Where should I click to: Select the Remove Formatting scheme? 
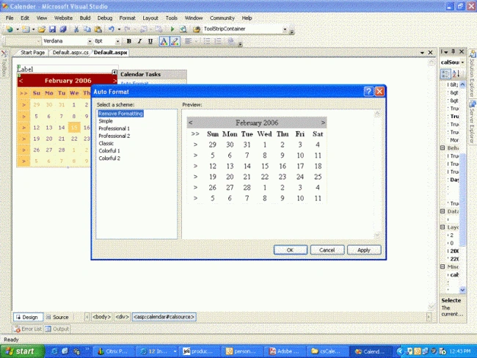[120, 114]
